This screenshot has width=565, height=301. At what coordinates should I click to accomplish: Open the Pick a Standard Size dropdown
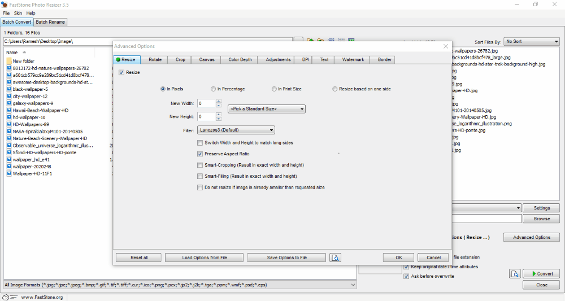point(267,109)
